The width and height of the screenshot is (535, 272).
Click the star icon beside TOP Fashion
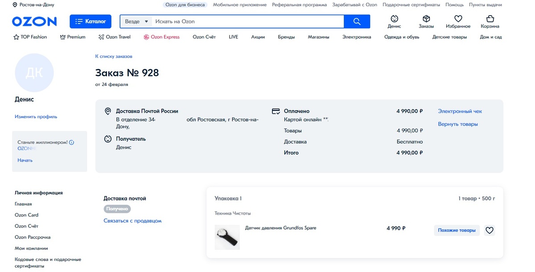[x=16, y=37]
